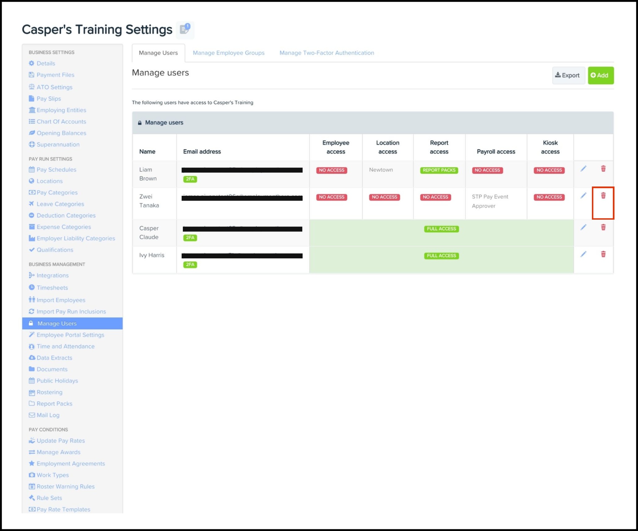This screenshot has width=638, height=531.
Task: Navigate to the Rostering settings page
Action: pyautogui.click(x=49, y=392)
